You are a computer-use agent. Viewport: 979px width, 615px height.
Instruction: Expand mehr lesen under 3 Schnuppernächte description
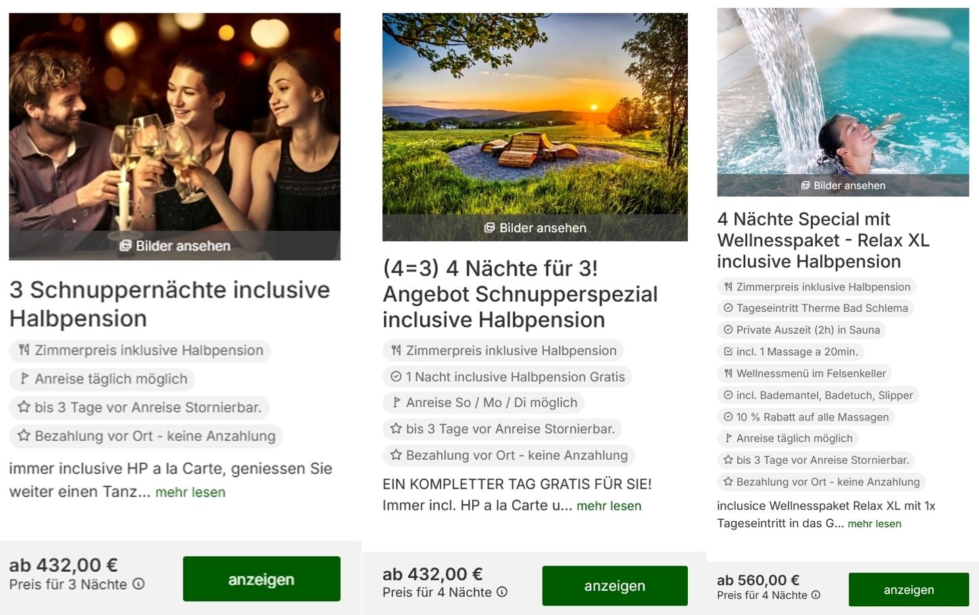191,492
